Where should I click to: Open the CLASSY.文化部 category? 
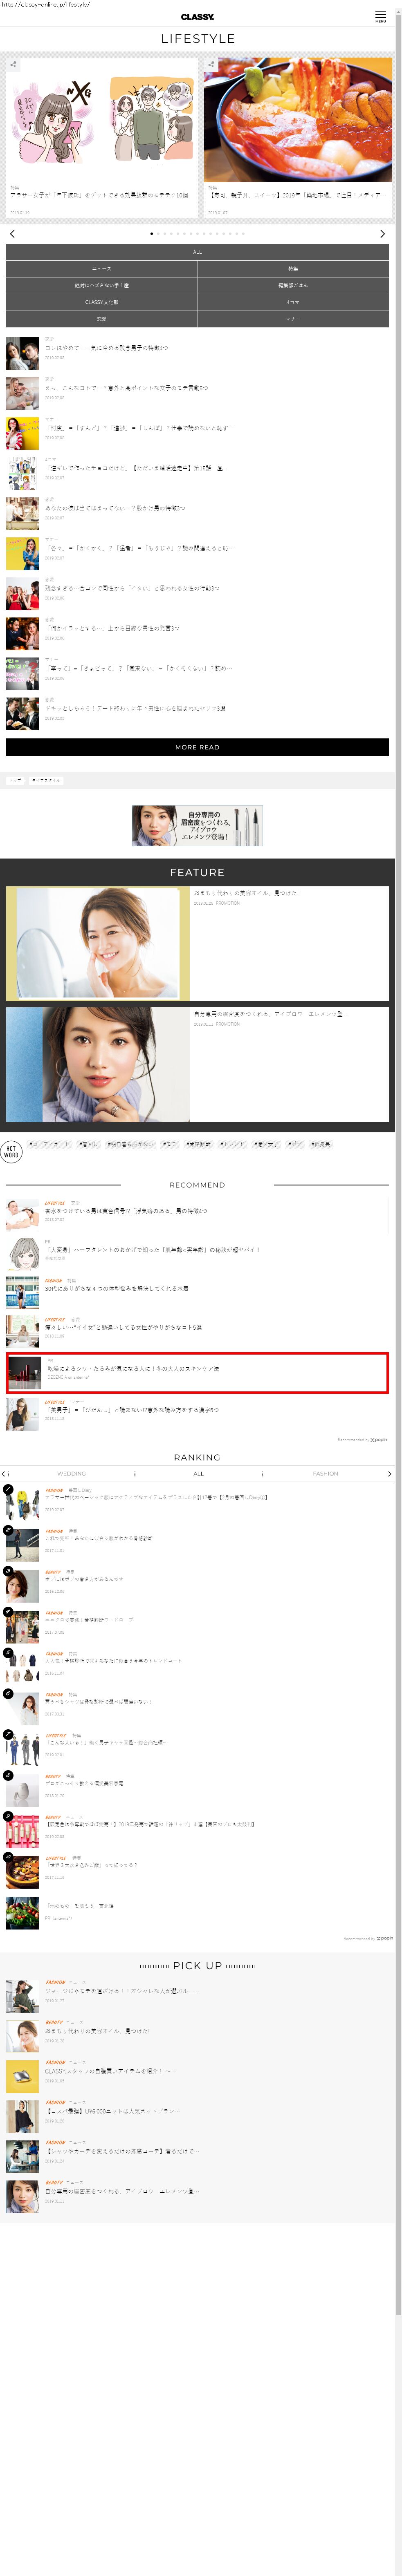[x=101, y=302]
